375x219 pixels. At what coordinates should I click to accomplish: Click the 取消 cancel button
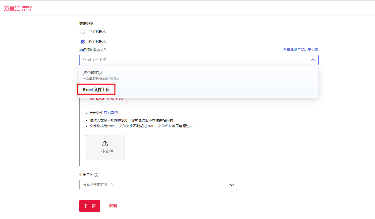pos(113,206)
